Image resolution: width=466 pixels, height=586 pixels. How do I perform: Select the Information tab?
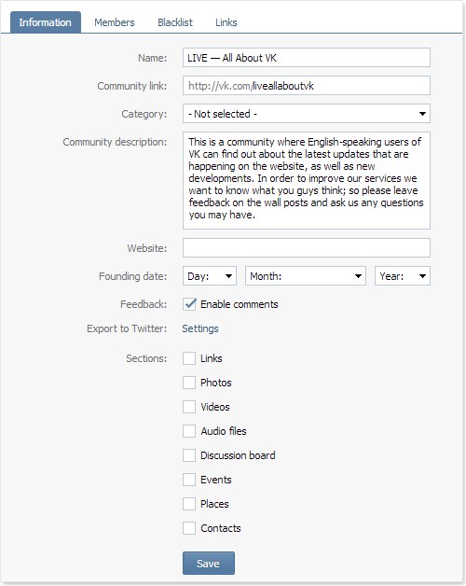[45, 22]
